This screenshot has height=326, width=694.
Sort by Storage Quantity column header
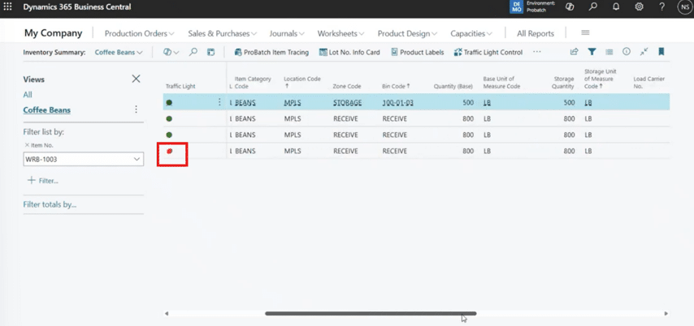(563, 83)
